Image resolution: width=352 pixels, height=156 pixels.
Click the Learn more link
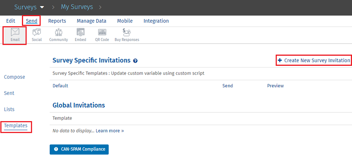(110, 131)
